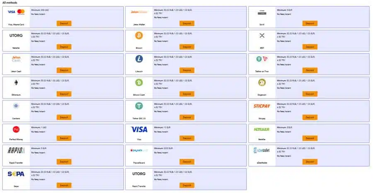This screenshot has height=193, width=373.
Task: Click the STICPAY logo
Action: click(x=262, y=106)
